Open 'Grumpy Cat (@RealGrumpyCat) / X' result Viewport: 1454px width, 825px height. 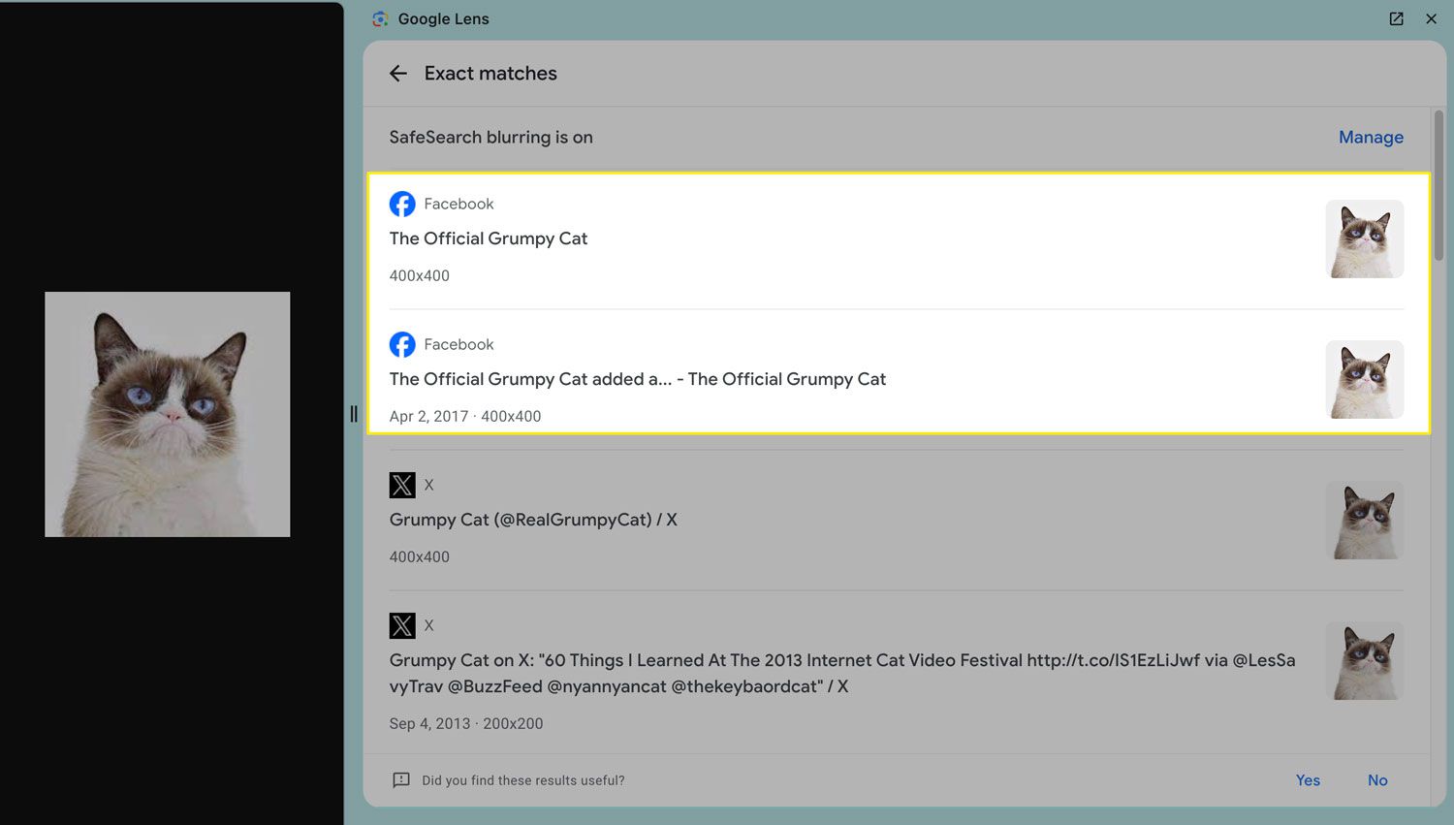click(533, 520)
